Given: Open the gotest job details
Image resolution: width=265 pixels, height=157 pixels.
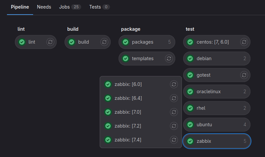Looking at the screenshot, I should coord(203,75).
